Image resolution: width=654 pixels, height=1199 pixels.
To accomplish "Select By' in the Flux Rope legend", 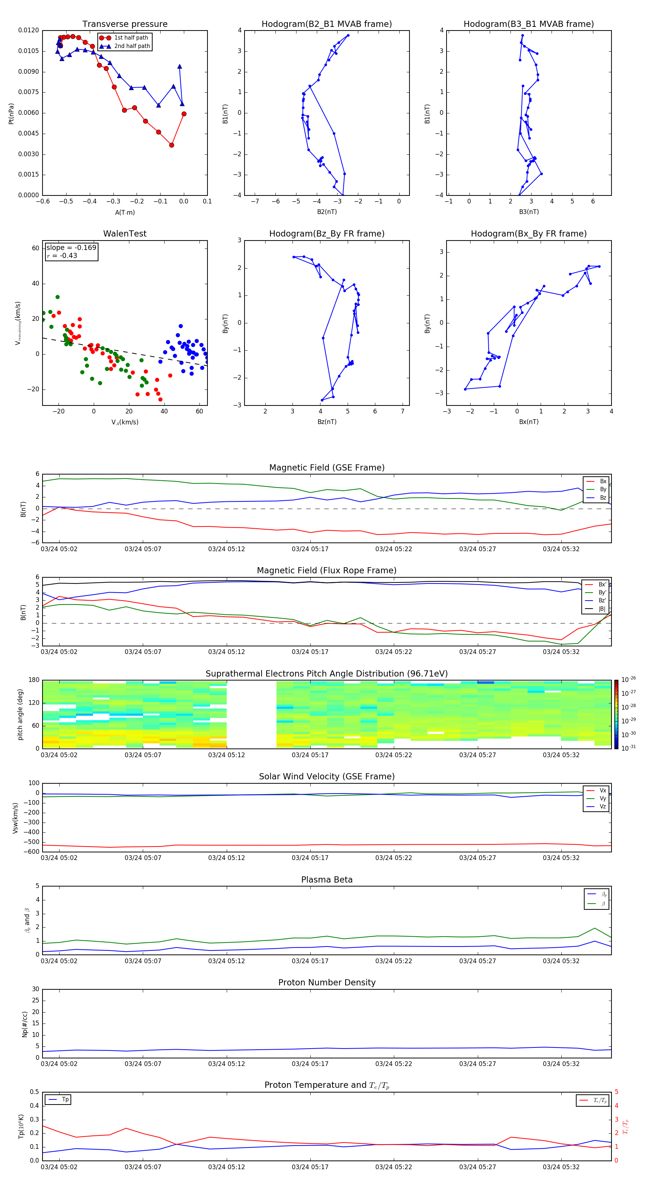I will (596, 593).
